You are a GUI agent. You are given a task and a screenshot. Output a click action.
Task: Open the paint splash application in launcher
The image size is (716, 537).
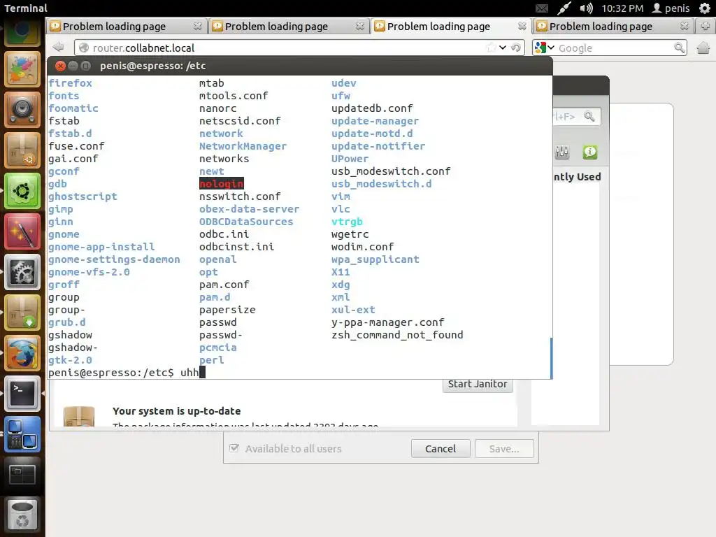[22, 69]
